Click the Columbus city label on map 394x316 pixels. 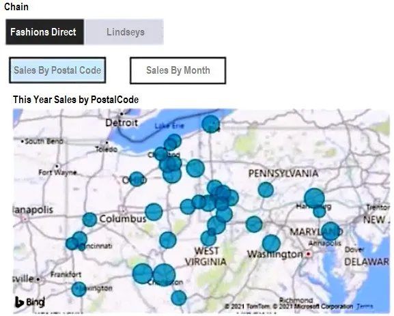point(123,219)
